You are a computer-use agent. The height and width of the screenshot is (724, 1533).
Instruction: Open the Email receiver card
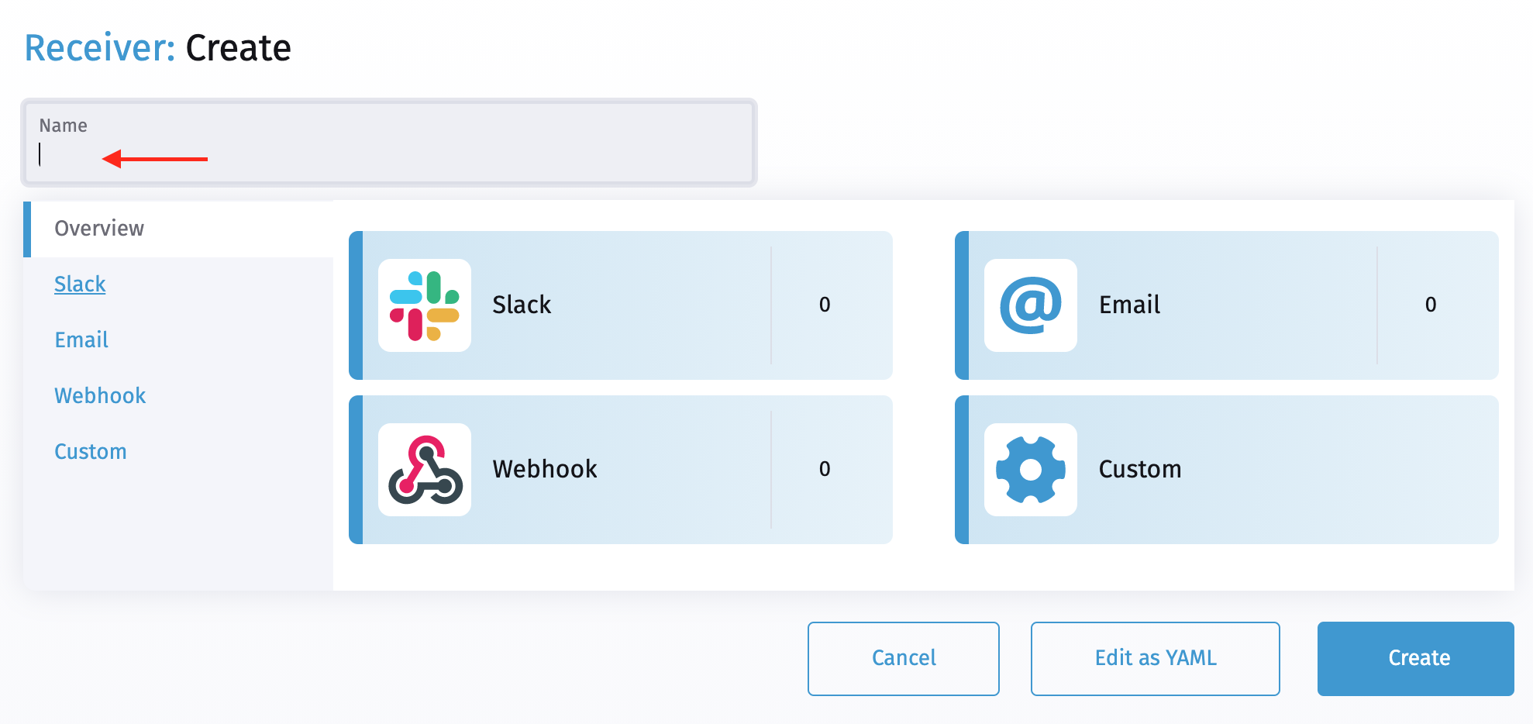[x=1226, y=305]
